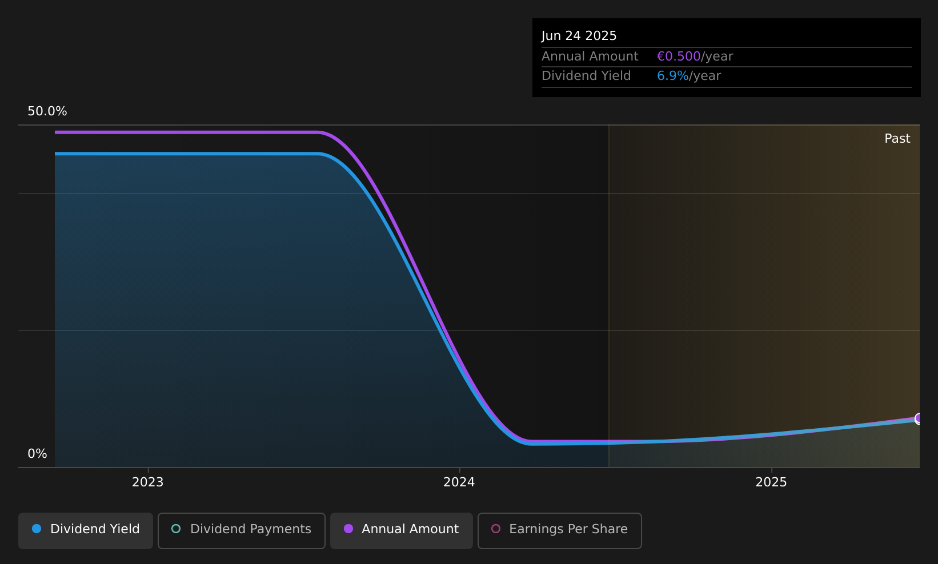Click the 2024 x-axis label
Screen dimensions: 938x564
pyautogui.click(x=459, y=482)
